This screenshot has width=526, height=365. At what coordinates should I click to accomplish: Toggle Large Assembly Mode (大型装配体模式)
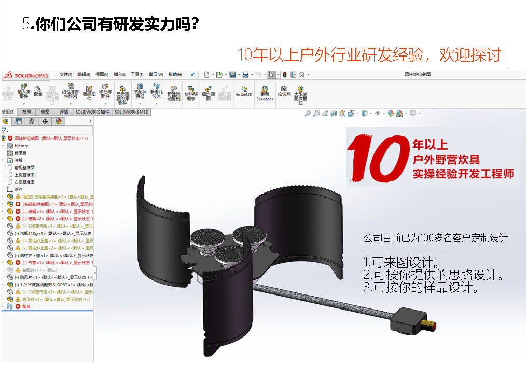[x=300, y=95]
